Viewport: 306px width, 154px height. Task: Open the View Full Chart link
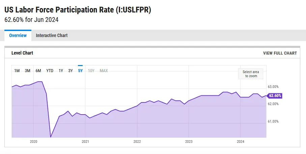pos(280,53)
